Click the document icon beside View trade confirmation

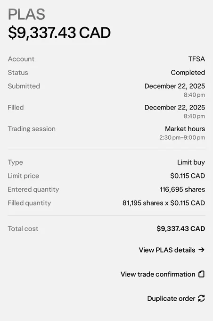pos(201,274)
